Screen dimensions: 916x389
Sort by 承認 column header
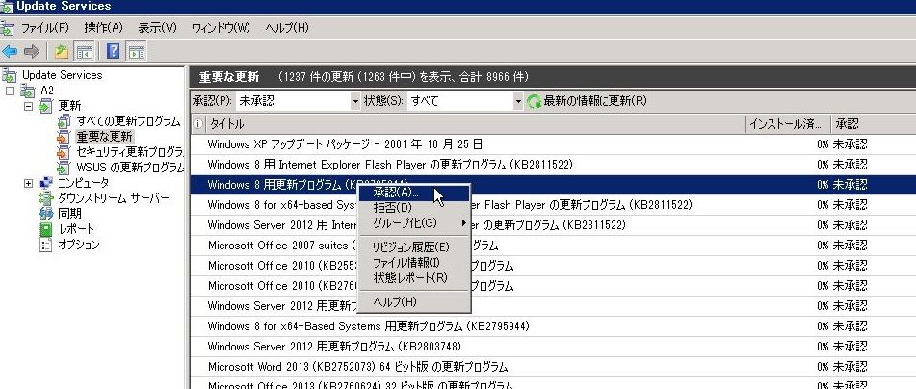[874, 124]
